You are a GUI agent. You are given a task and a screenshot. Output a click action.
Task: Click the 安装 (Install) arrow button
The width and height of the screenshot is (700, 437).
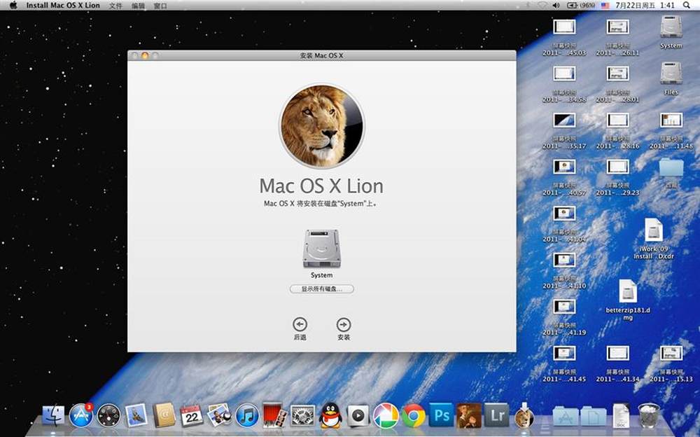pyautogui.click(x=343, y=324)
